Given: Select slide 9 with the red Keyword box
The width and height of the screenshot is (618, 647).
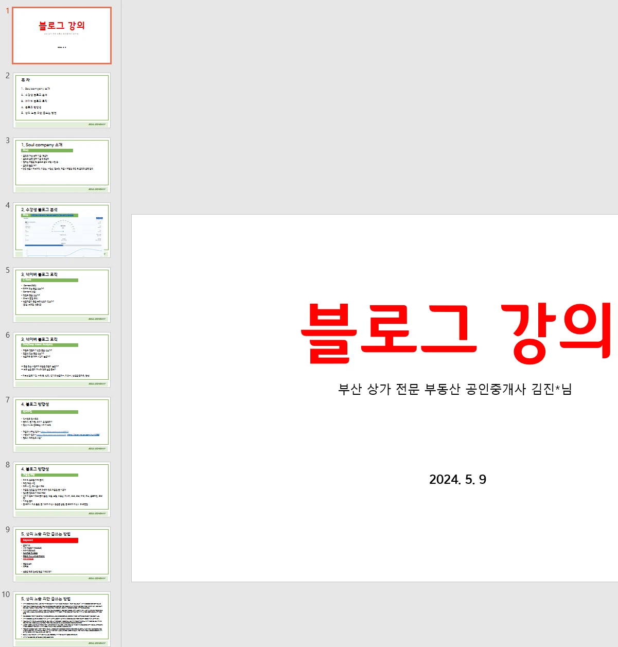Looking at the screenshot, I should (x=62, y=553).
